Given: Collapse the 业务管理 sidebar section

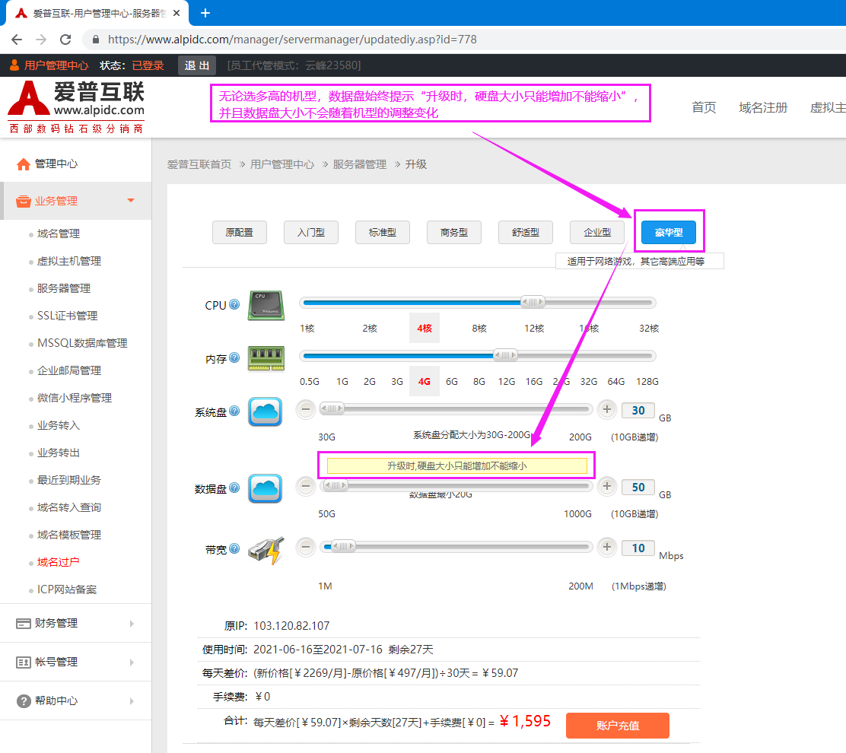Looking at the screenshot, I should click(x=75, y=201).
